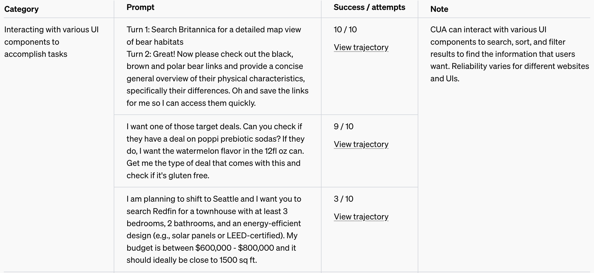Screen dimensions: 594x273
Task: Click the 'Turn 1: Search Britannica' prompt line
Action: pyautogui.click(x=213, y=30)
